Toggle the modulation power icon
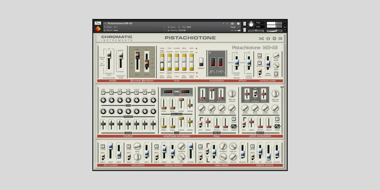The image size is (380, 190). (x=210, y=53)
